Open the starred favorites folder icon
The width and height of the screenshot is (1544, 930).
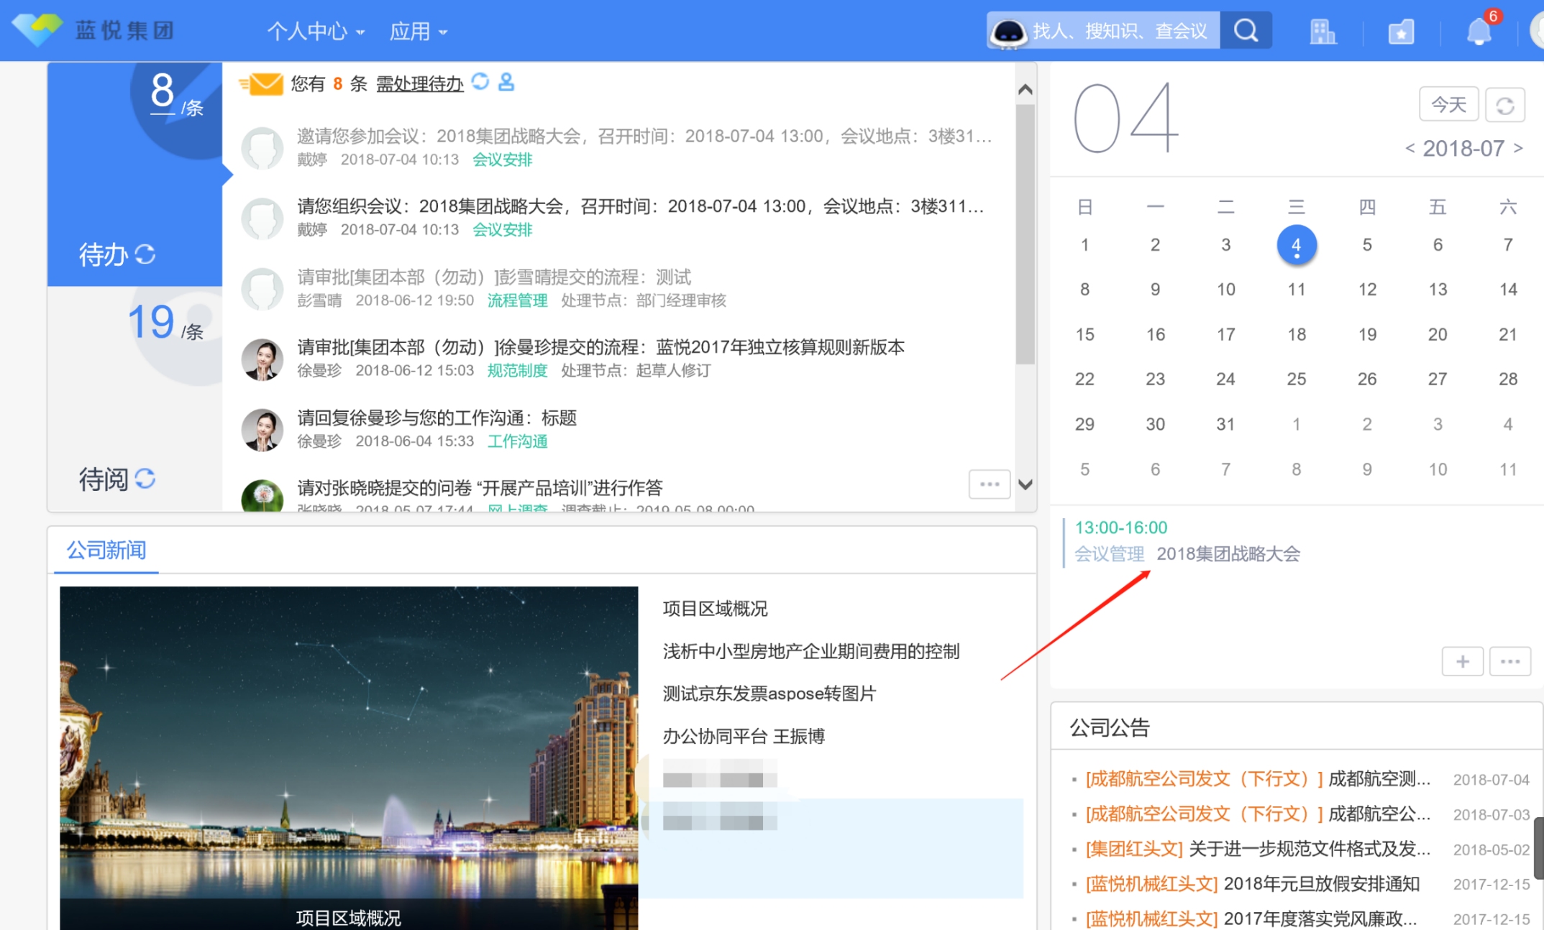1400,32
